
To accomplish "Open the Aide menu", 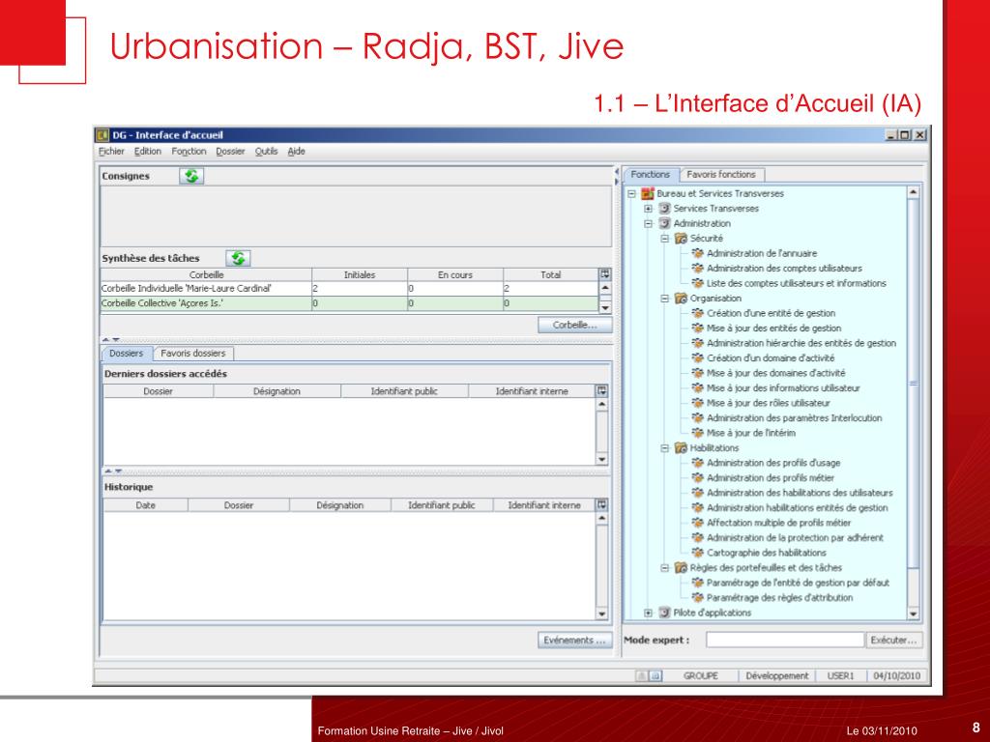I will coord(296,152).
